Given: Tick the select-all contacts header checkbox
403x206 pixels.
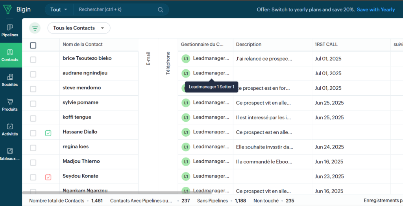Looking at the screenshot, I should (x=33, y=45).
